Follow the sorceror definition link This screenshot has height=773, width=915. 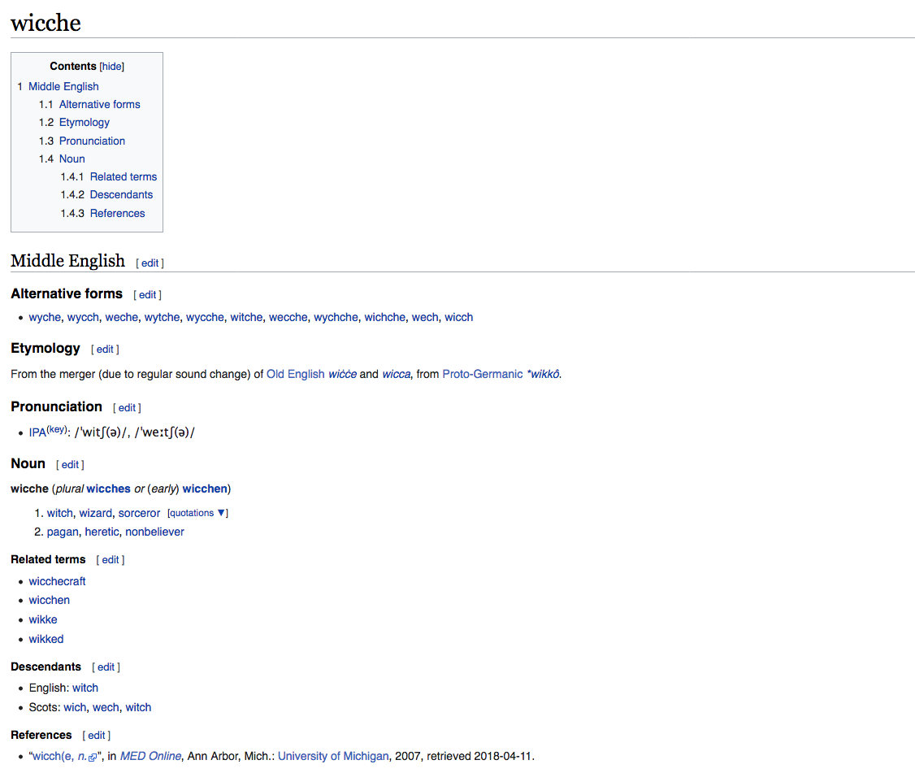(x=139, y=513)
